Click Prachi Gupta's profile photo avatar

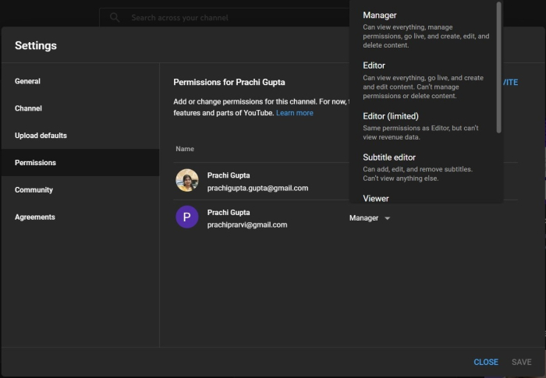coord(187,180)
